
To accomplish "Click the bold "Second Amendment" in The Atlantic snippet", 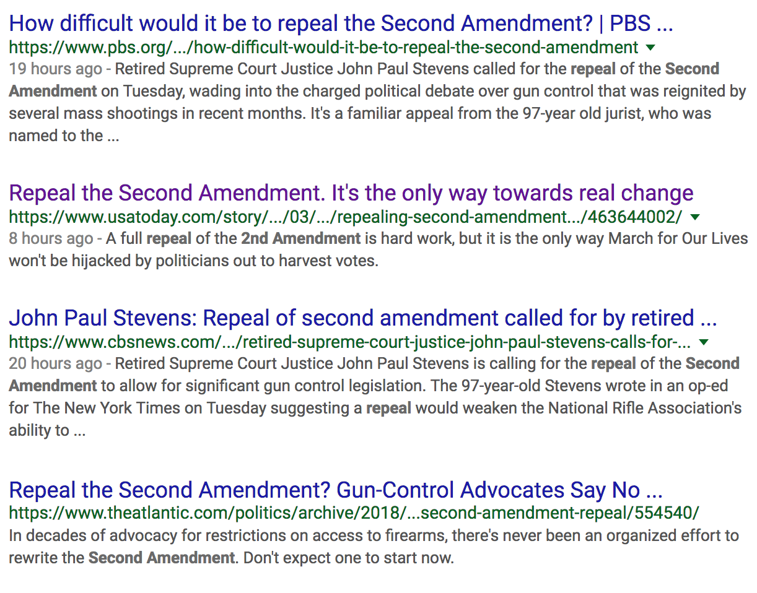I will pyautogui.click(x=161, y=558).
